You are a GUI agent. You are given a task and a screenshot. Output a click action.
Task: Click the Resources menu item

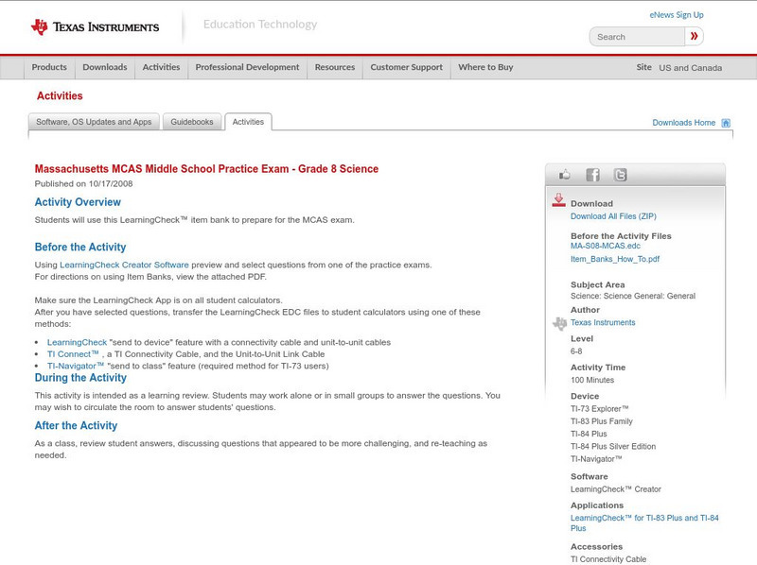click(x=335, y=67)
